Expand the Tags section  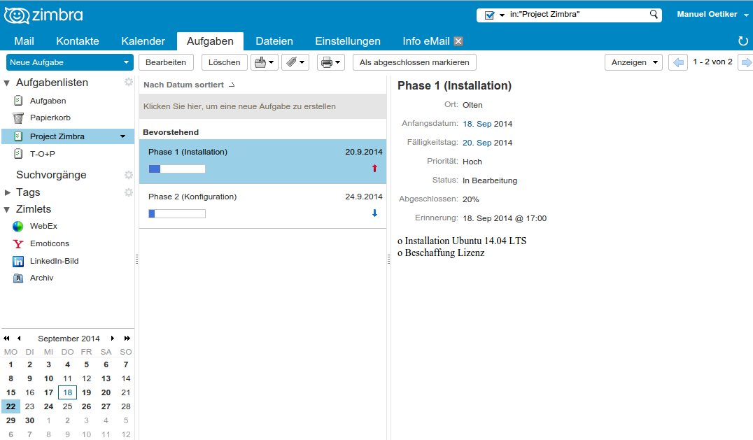coord(7,192)
